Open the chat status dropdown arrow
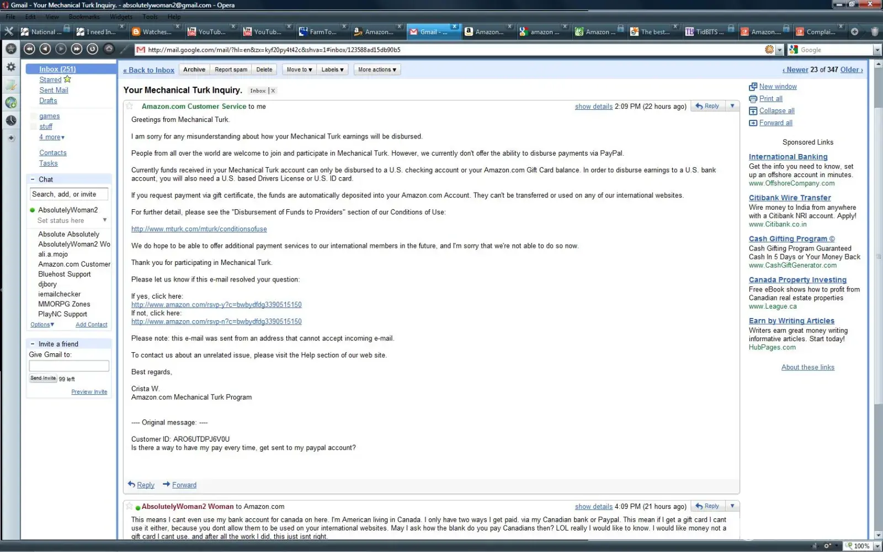The height and width of the screenshot is (552, 883). coord(104,220)
